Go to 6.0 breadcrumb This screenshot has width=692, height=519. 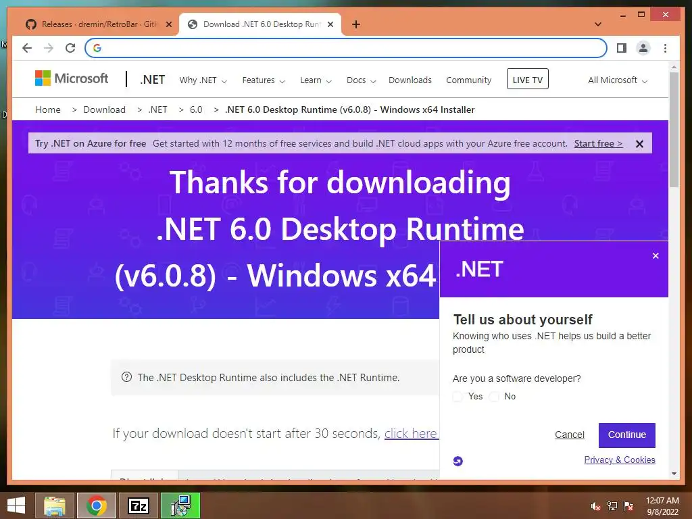[x=196, y=110]
